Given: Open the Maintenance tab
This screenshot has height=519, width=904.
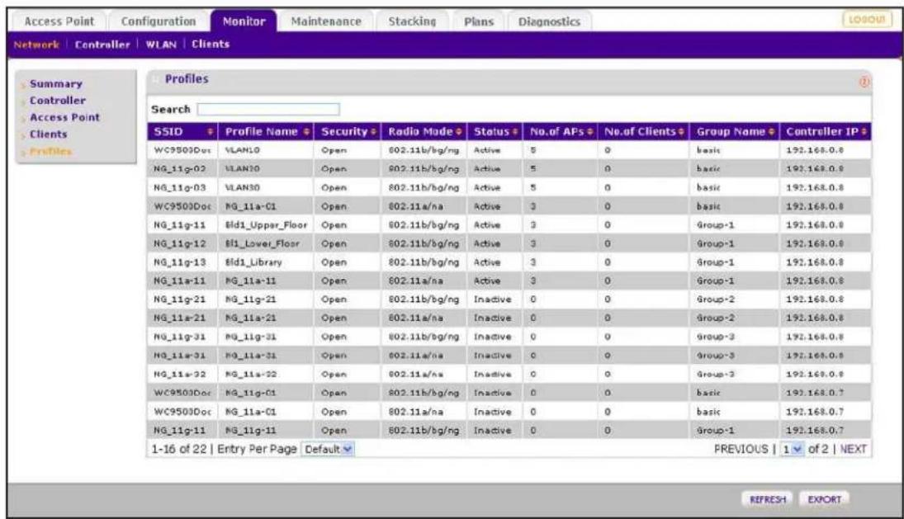Looking at the screenshot, I should tap(326, 21).
